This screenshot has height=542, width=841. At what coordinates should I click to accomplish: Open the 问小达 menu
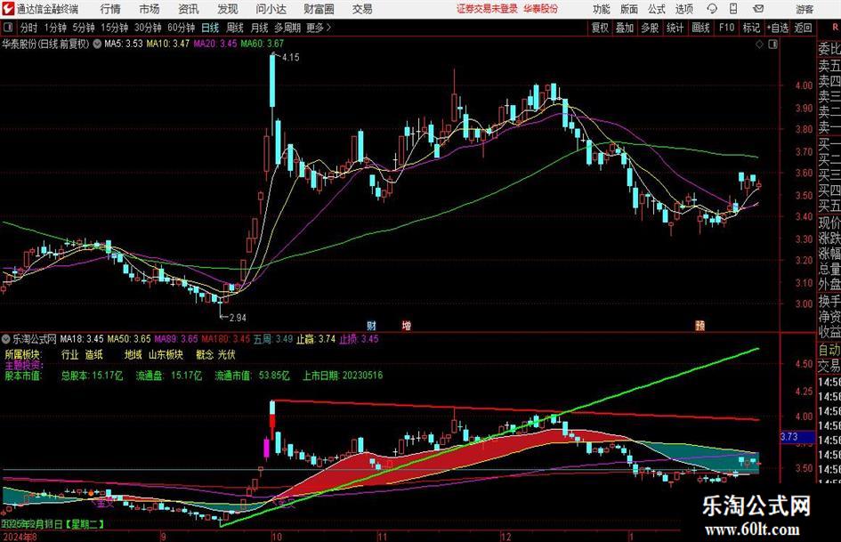click(x=271, y=9)
